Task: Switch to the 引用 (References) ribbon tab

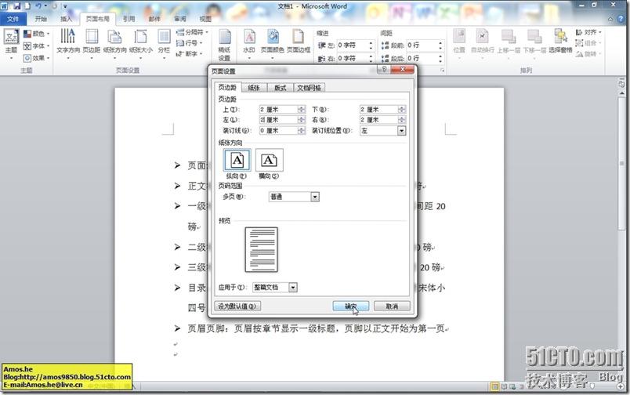Action: click(x=129, y=19)
